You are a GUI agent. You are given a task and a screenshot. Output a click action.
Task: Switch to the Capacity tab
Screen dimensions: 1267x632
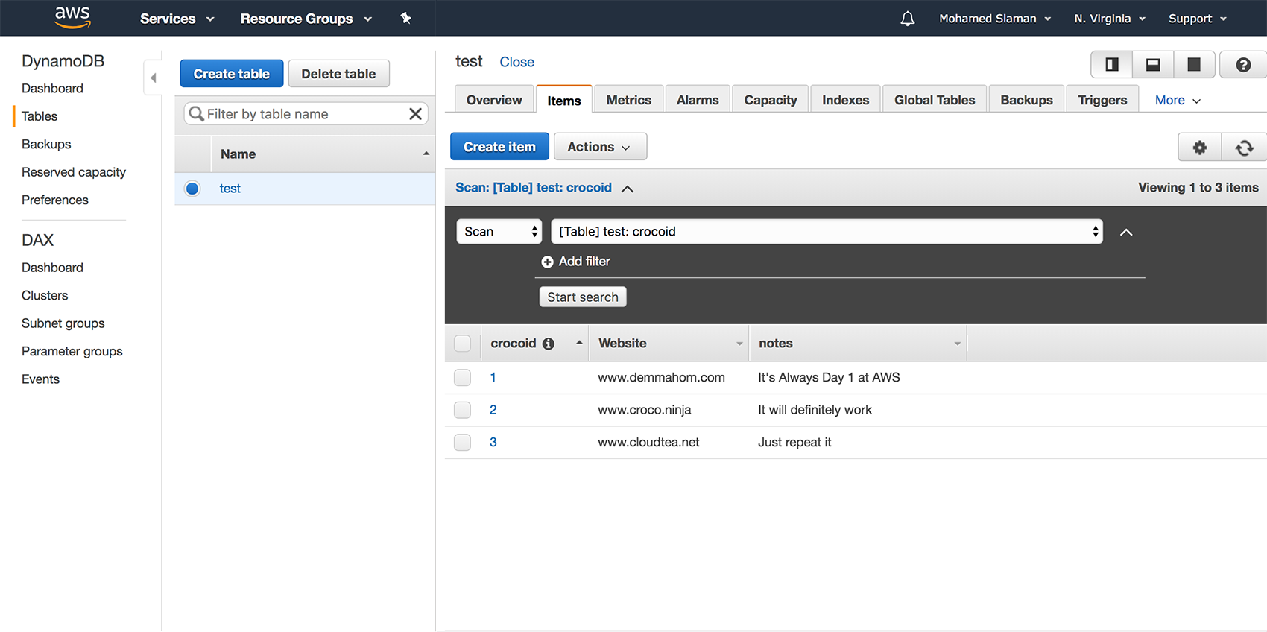771,100
